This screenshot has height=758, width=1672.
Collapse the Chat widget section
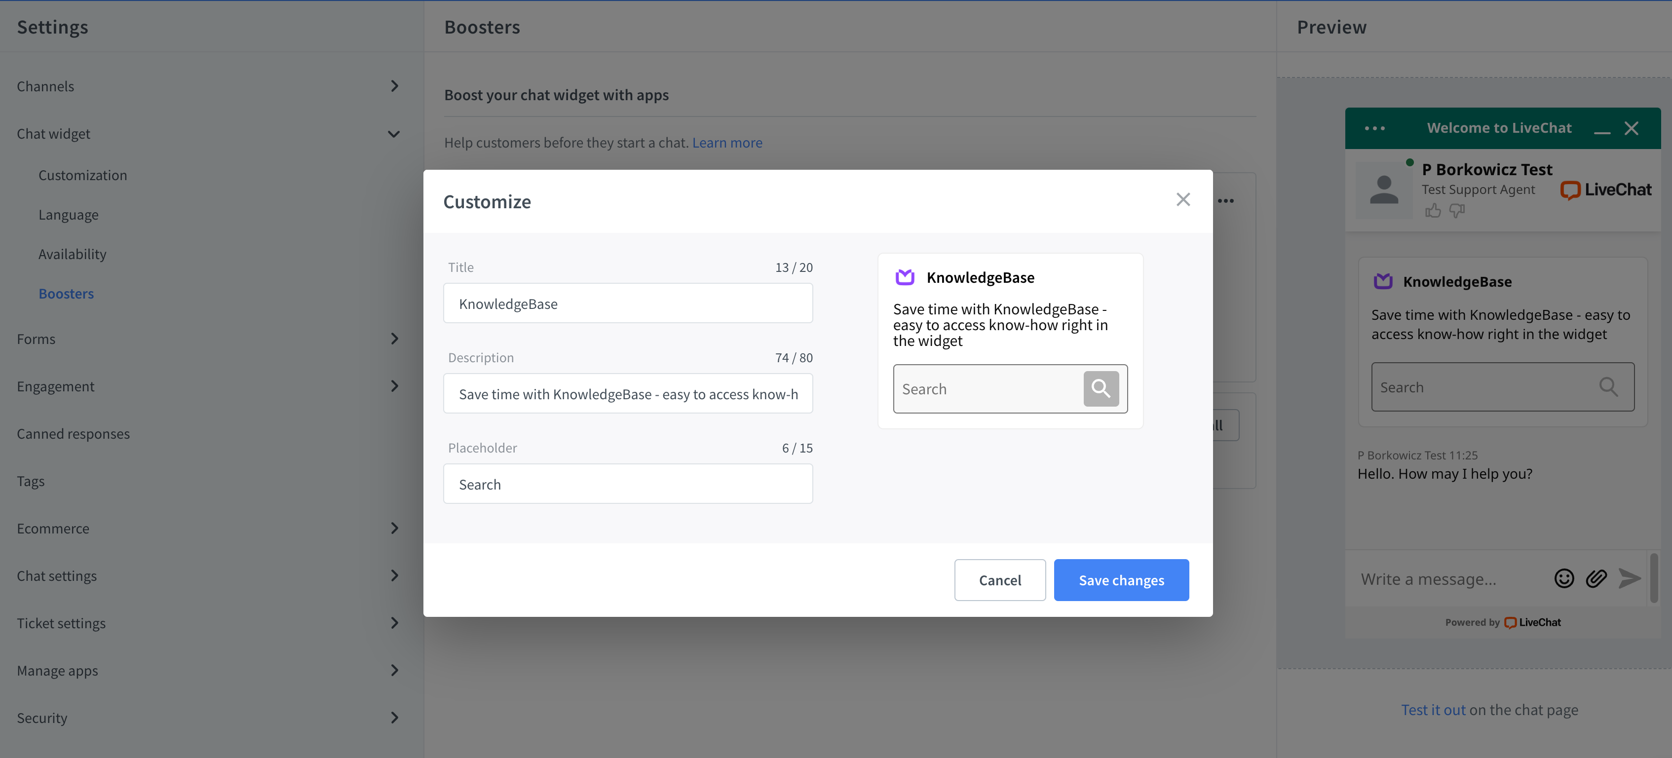(393, 134)
